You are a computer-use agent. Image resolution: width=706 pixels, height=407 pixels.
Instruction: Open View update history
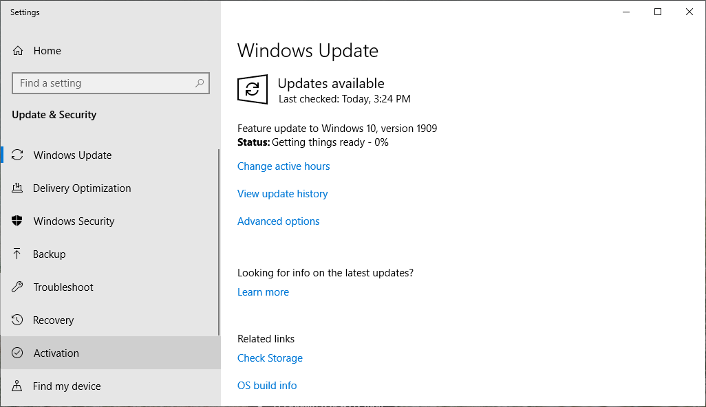[x=282, y=194]
